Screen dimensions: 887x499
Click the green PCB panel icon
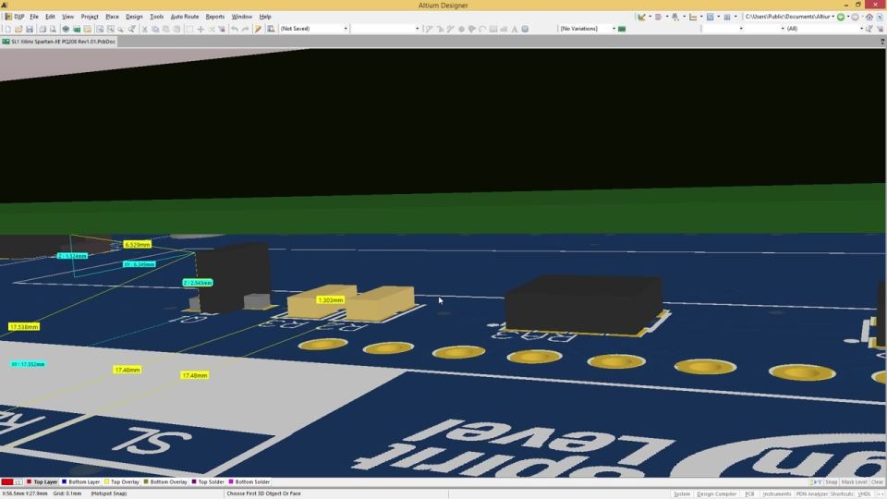click(x=77, y=29)
